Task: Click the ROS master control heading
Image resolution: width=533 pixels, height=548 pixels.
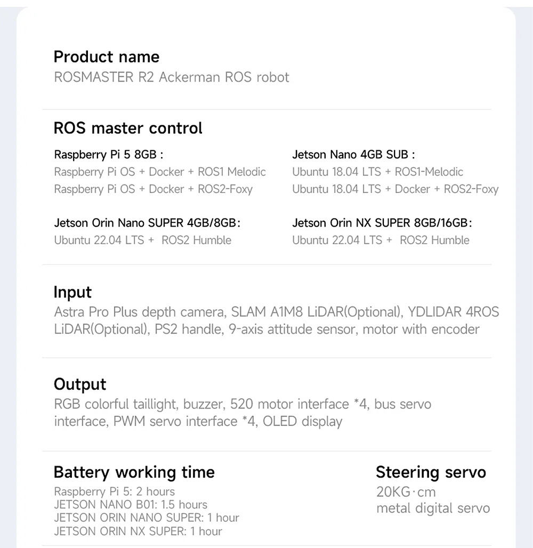Action: pos(128,128)
